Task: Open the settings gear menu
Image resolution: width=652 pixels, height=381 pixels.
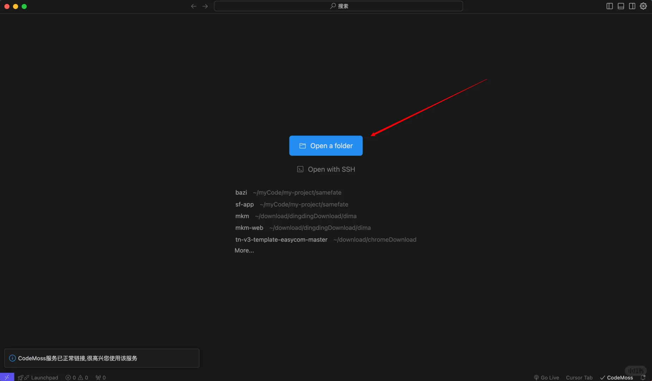Action: [x=643, y=6]
